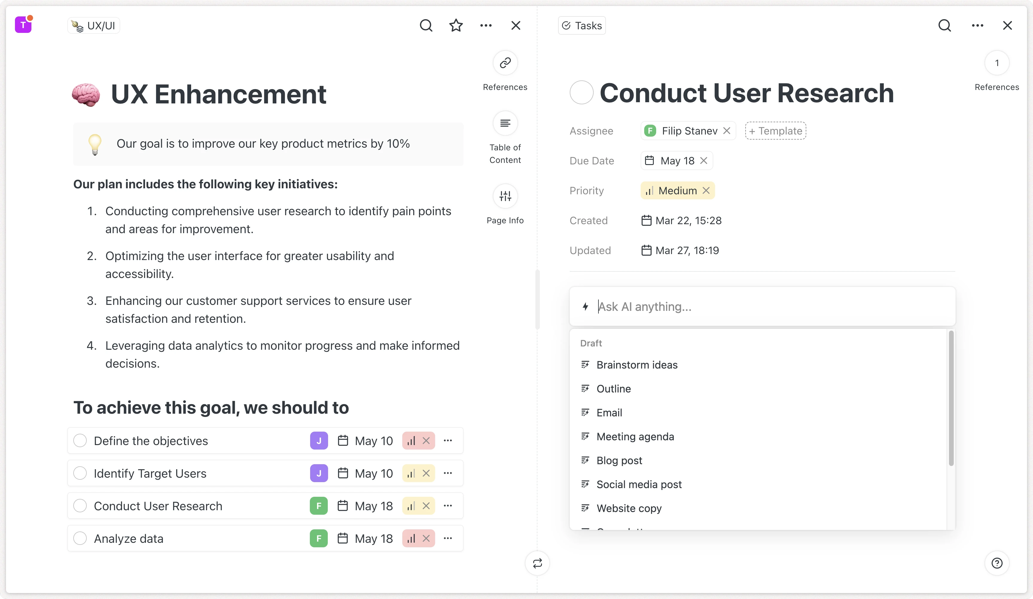Open the ellipsis menu on Identify Target Users
This screenshot has width=1033, height=599.
coord(448,473)
